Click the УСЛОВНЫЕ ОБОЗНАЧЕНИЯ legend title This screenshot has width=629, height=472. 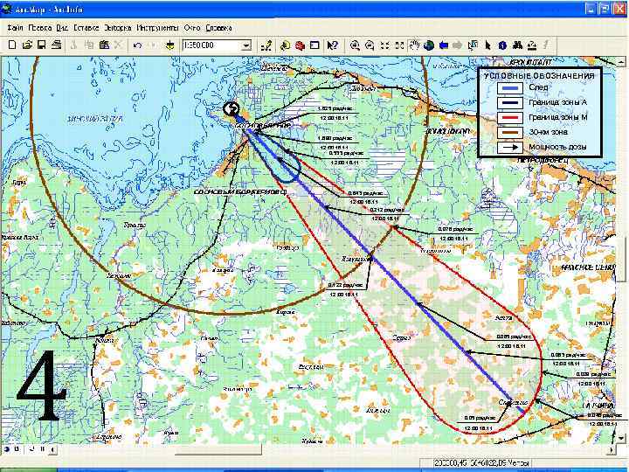point(539,76)
